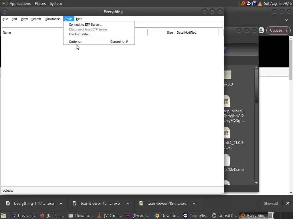Open the Bookmarks menu
293x219 pixels.
[53, 19]
